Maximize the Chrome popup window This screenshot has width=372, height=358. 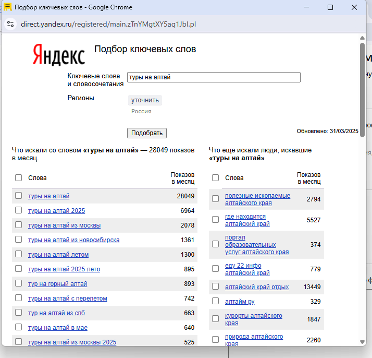tap(330, 7)
